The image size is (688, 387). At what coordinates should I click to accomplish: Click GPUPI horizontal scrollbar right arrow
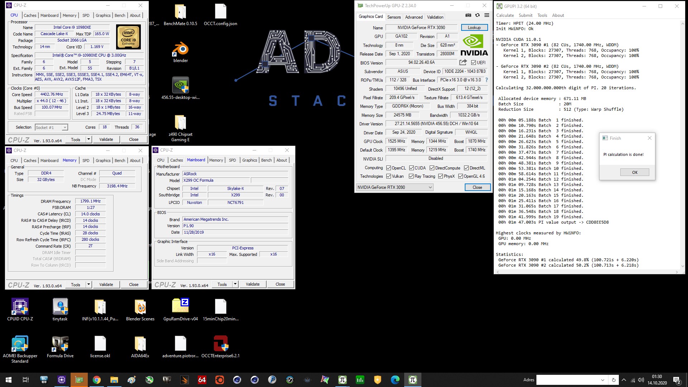click(677, 272)
